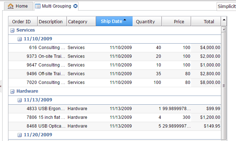Click price 99.9899978... cell
This screenshot has height=141, width=236.
coord(176,109)
